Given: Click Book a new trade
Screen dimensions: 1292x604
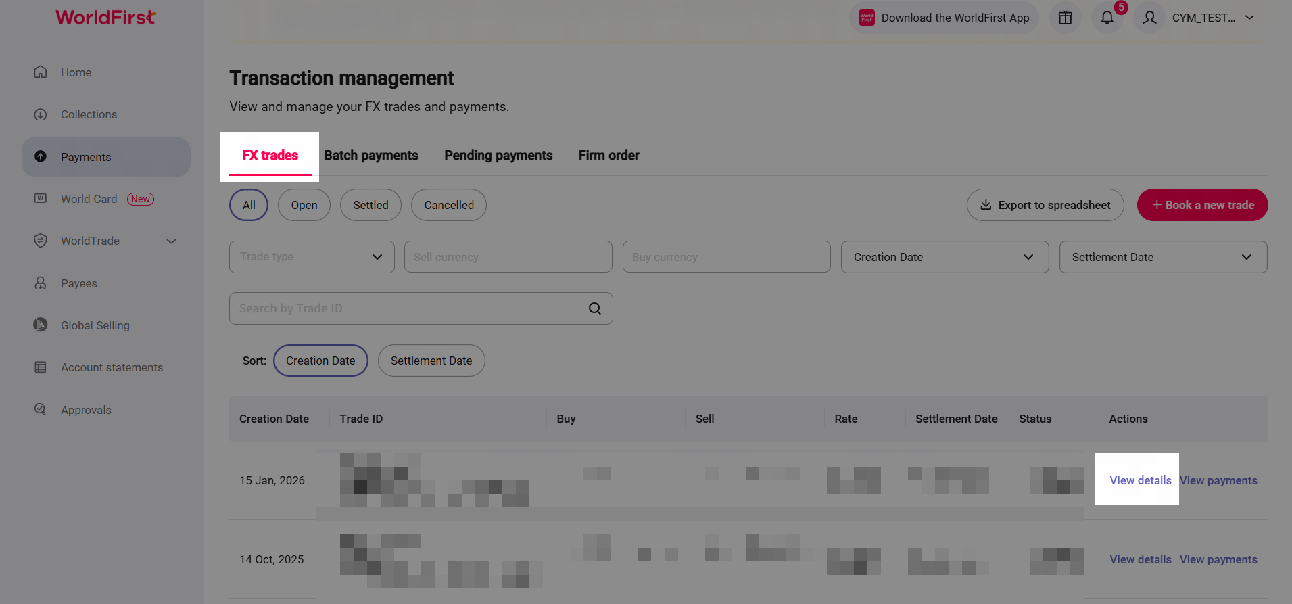Looking at the screenshot, I should (1202, 205).
